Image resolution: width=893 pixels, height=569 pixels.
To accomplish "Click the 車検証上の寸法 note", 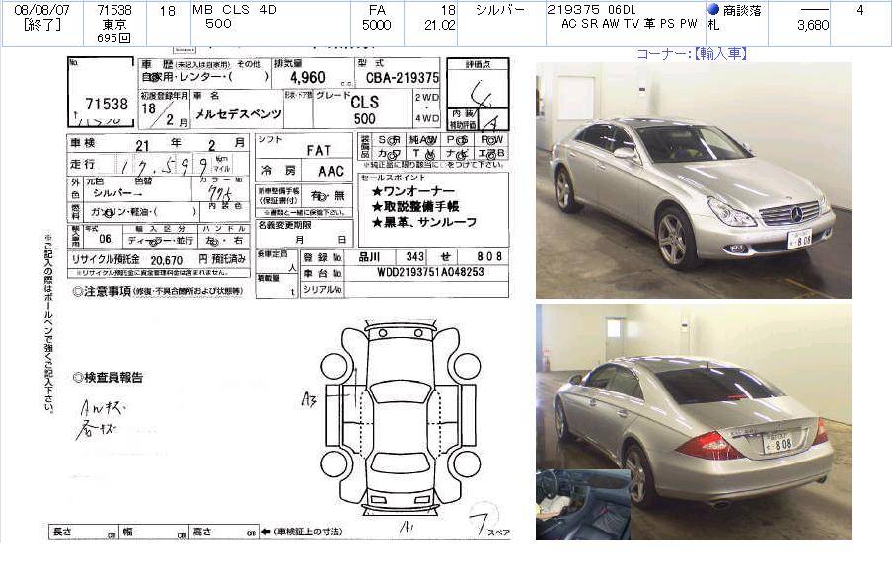I will [x=308, y=532].
